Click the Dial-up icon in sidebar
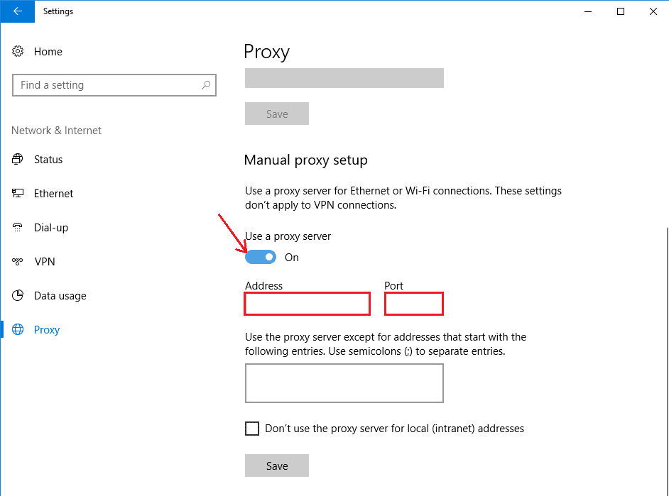 [18, 228]
